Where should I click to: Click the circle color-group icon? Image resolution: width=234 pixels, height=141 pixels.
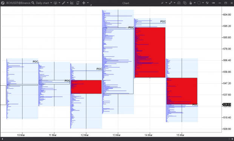click(199, 3)
